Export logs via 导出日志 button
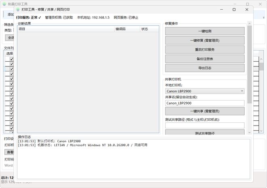The width and height of the screenshot is (267, 188). pyautogui.click(x=205, y=68)
